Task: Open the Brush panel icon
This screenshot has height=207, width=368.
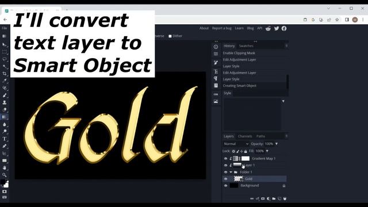Action: coord(216,63)
